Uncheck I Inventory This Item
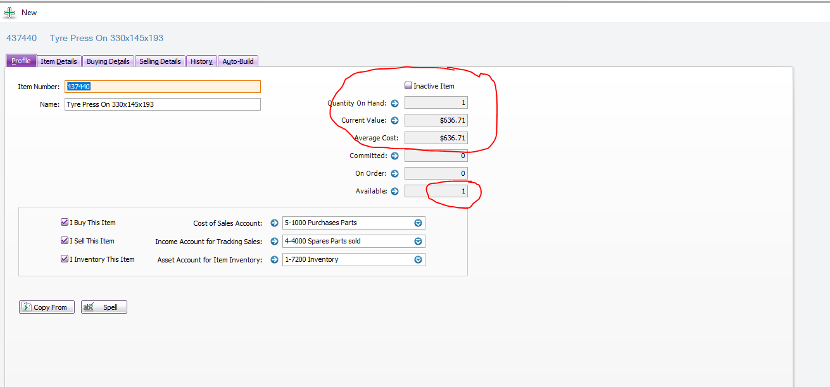 tap(65, 259)
